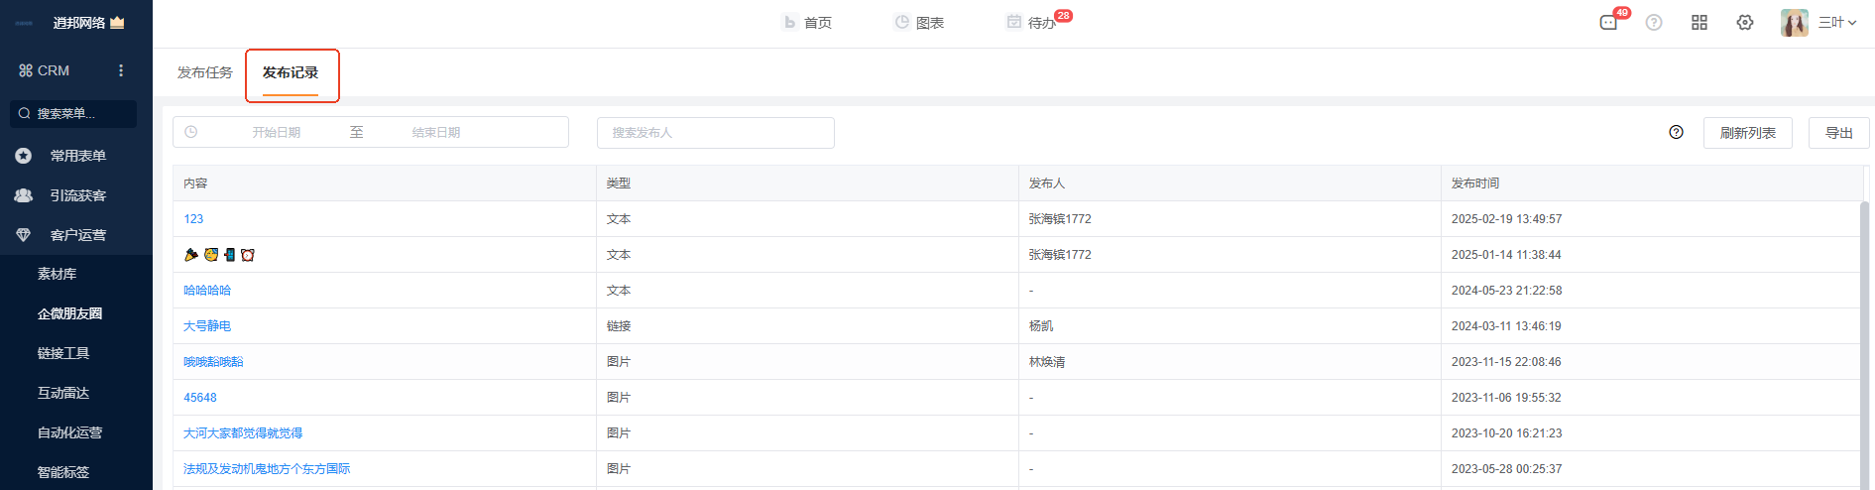Switch to the 发布任务 tab

(x=204, y=72)
